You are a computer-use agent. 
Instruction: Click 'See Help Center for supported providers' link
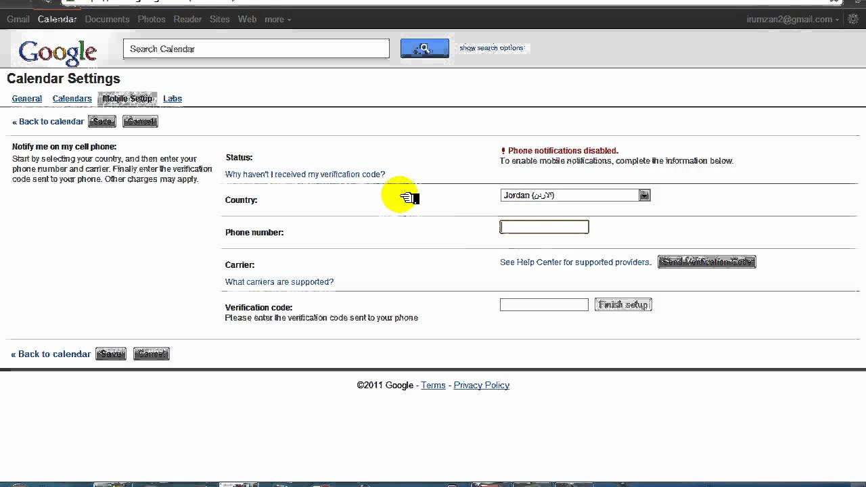pos(575,262)
